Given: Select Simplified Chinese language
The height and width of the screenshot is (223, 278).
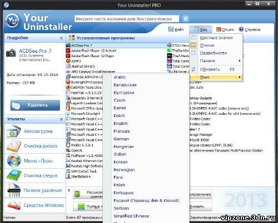Looking at the screenshot, I should pyautogui.click(x=131, y=216).
